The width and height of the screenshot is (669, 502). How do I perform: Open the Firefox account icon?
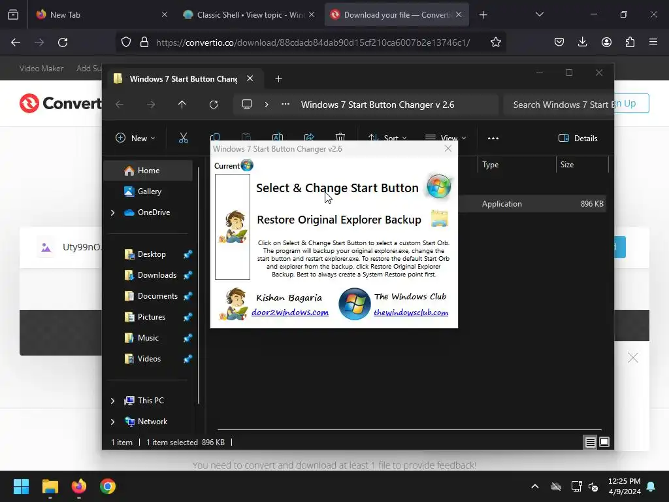tap(606, 42)
